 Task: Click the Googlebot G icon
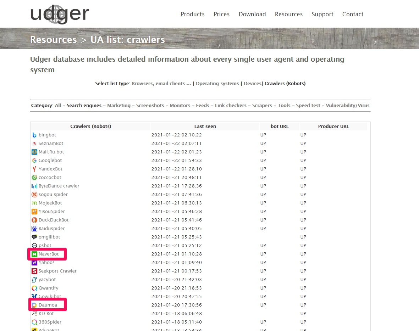coord(34,161)
